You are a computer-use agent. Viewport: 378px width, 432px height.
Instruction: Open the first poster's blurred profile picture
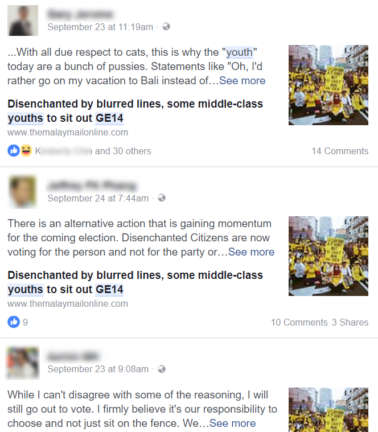23,20
